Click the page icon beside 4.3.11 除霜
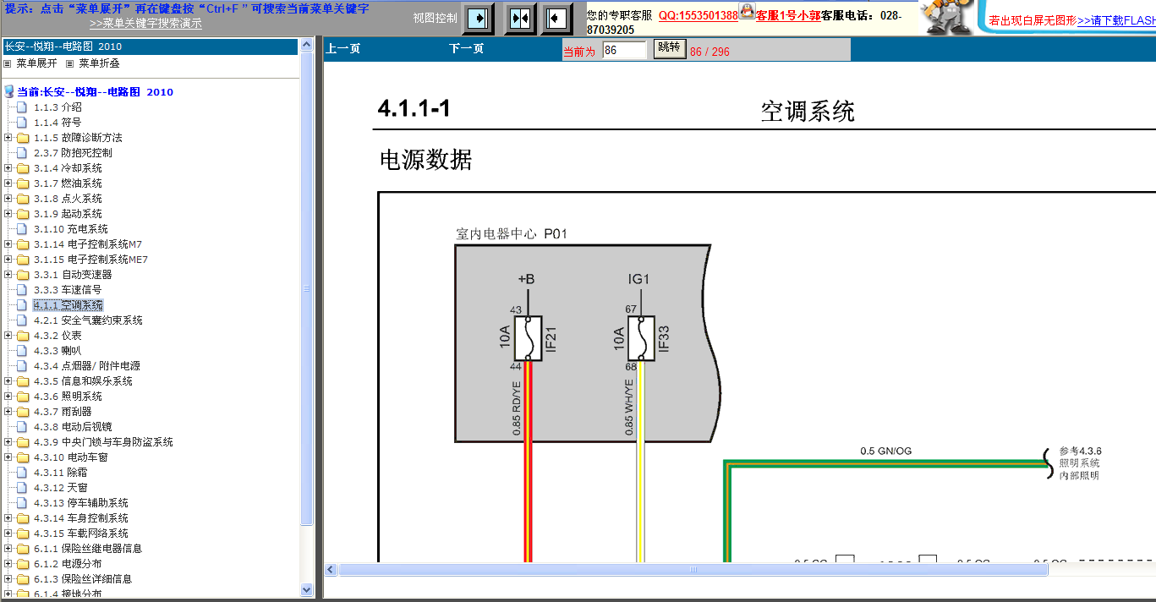 tap(23, 473)
